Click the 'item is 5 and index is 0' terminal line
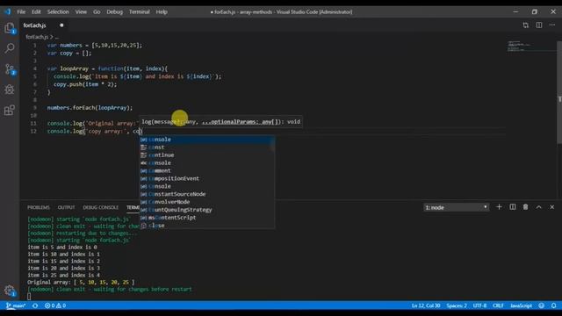 click(x=62, y=248)
